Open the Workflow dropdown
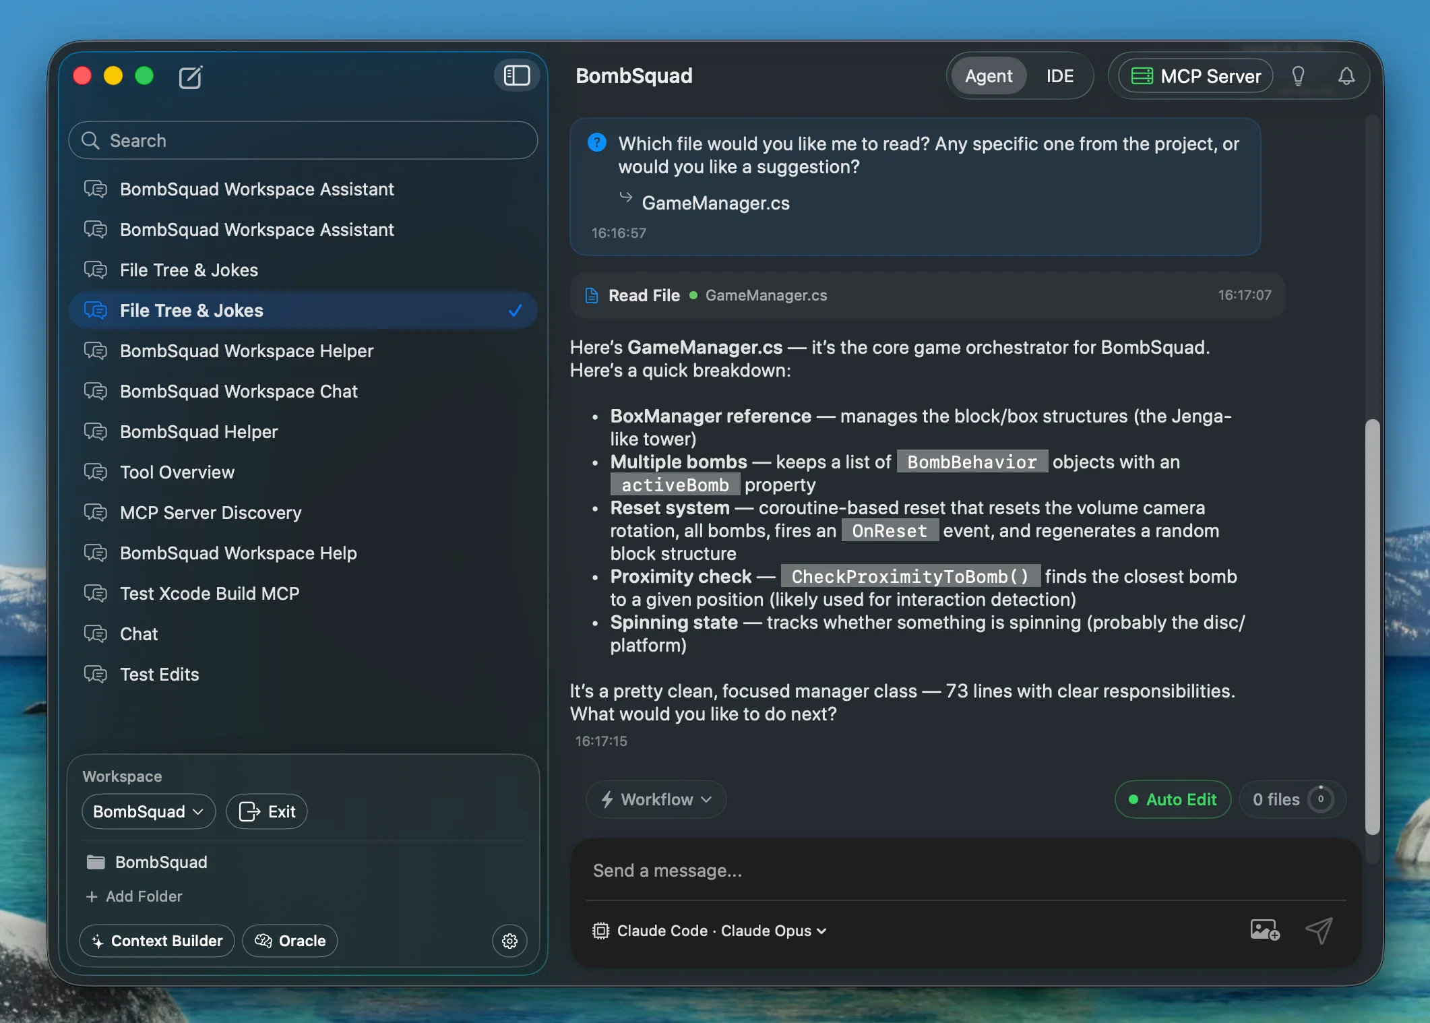This screenshot has width=1430, height=1023. coord(656,799)
